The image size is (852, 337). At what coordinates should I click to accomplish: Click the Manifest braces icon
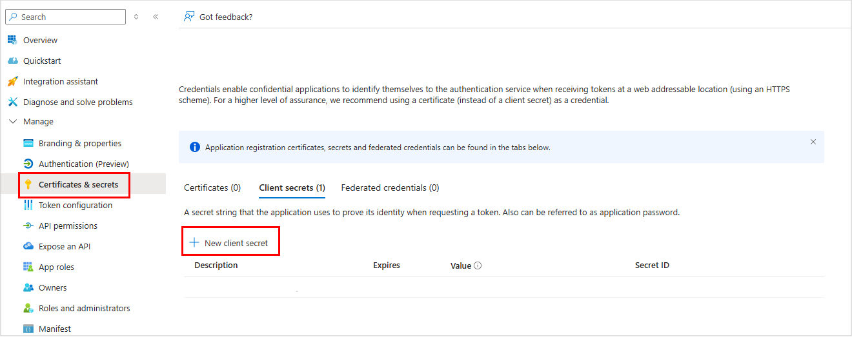28,329
